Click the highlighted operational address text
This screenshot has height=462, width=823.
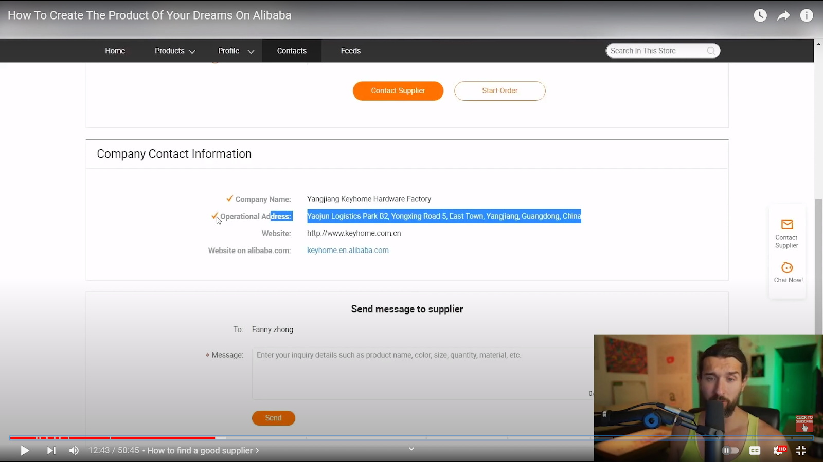click(444, 216)
